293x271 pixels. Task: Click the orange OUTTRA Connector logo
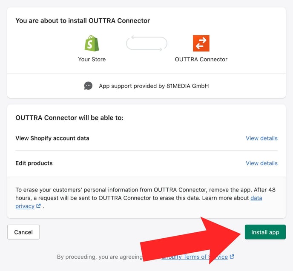[201, 43]
